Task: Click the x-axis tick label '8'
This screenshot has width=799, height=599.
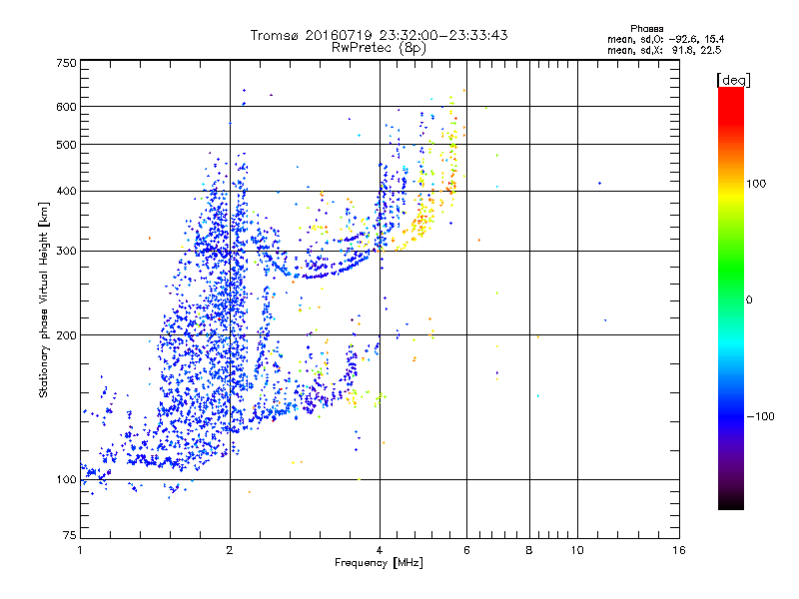Action: [529, 550]
